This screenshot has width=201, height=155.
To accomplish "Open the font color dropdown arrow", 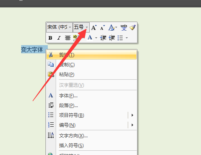I will pyautogui.click(x=96, y=38).
